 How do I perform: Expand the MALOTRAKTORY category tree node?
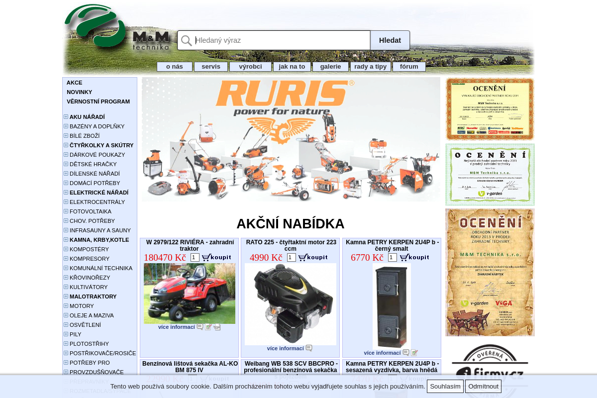[66, 297]
